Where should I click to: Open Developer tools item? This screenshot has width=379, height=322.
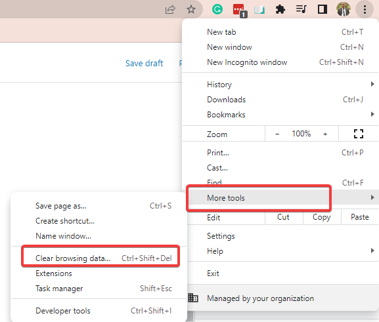pos(99,311)
